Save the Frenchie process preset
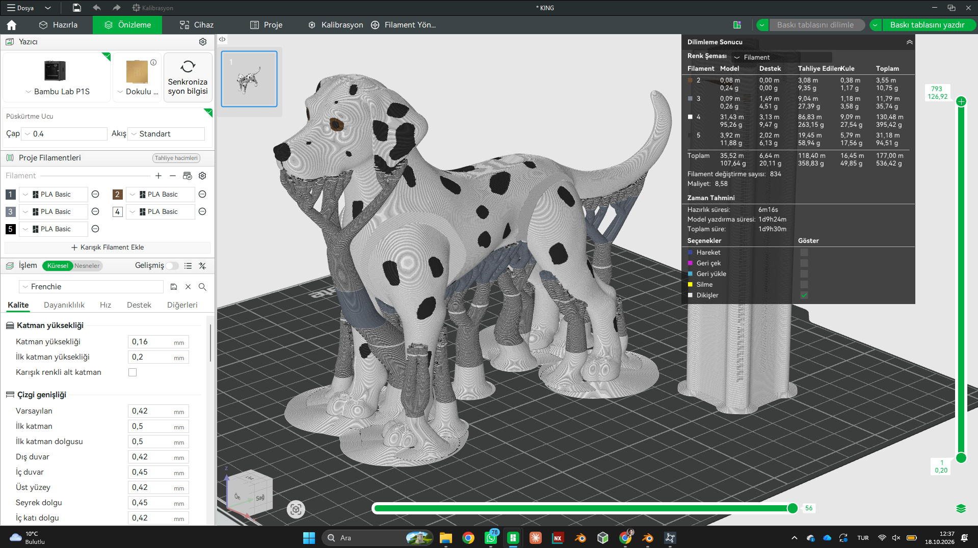This screenshot has height=548, width=978. point(174,287)
